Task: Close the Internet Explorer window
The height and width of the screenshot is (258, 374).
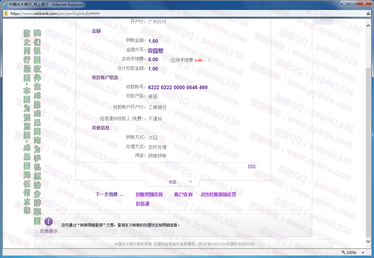Action: [x=364, y=3]
